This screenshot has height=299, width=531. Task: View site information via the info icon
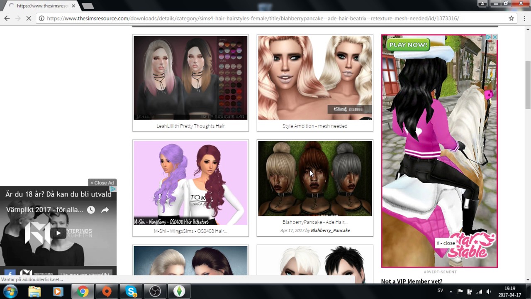click(41, 18)
